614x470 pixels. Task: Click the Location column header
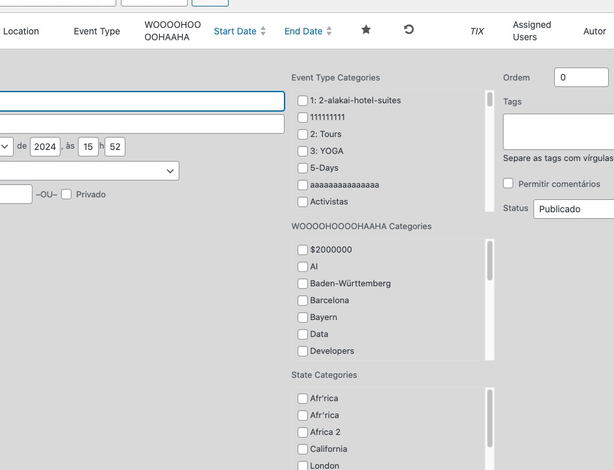[x=21, y=31]
